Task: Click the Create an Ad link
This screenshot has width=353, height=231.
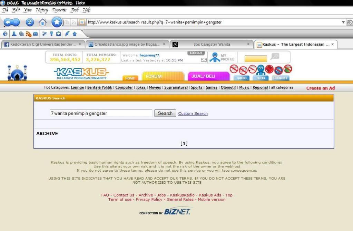Action: tap(320, 88)
